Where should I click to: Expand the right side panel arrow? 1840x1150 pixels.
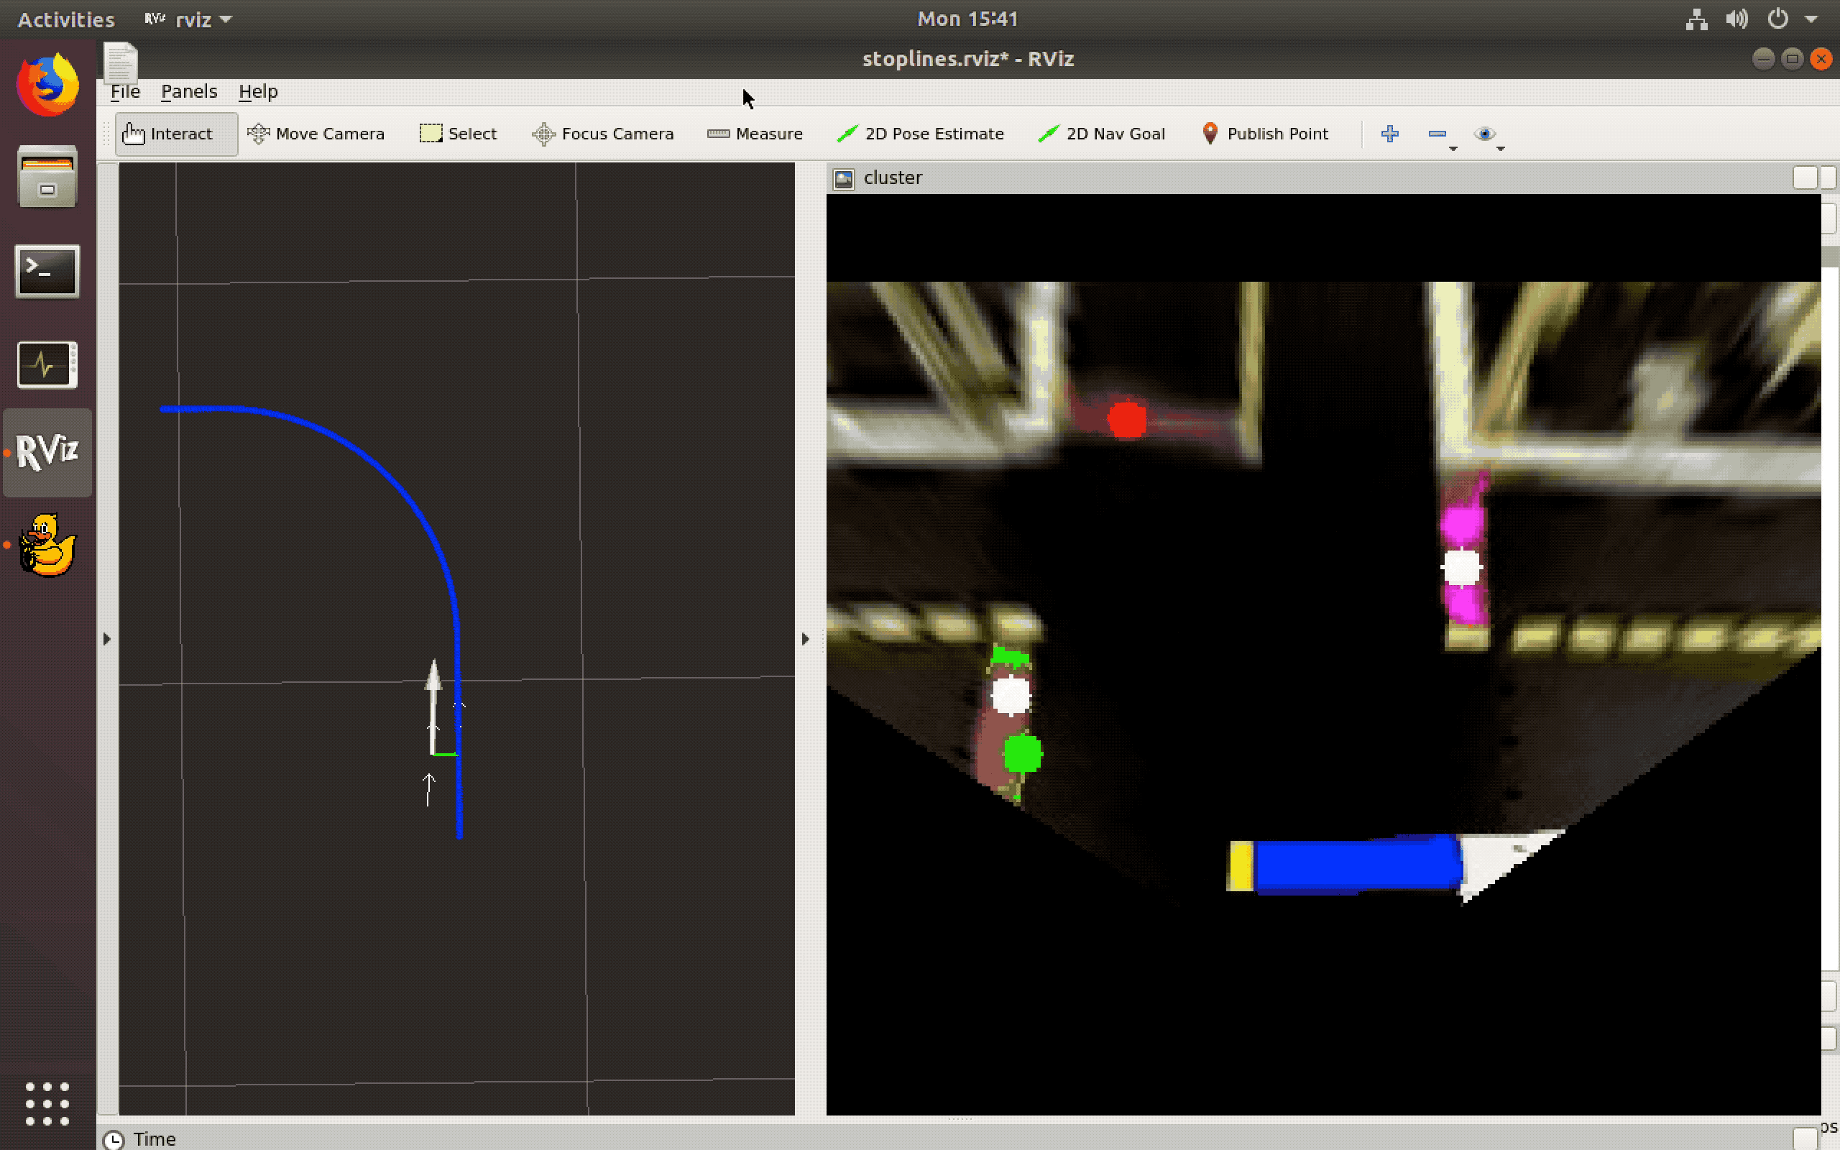806,639
